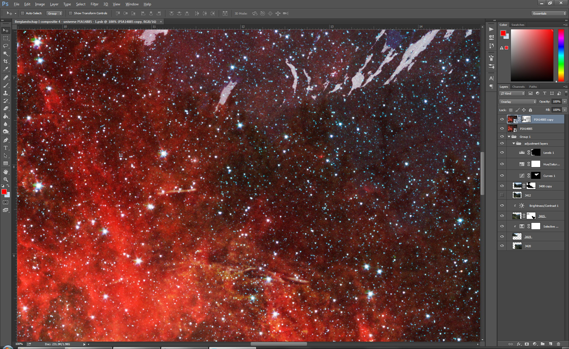Open the Layers panel flyout menu

point(565,87)
